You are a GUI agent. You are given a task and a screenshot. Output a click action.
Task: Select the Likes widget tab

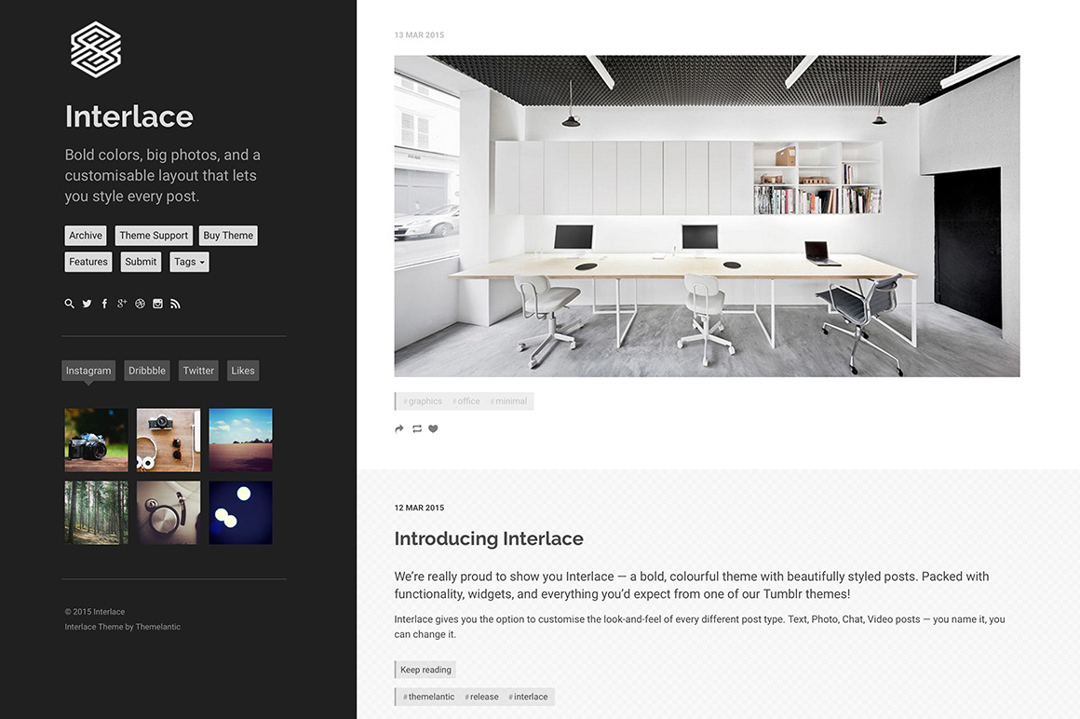coord(242,371)
